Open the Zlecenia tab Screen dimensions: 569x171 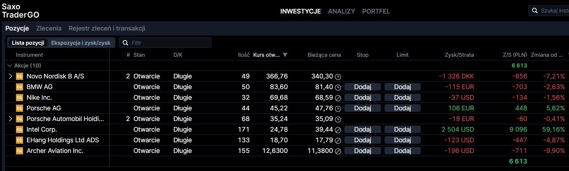coord(49,28)
